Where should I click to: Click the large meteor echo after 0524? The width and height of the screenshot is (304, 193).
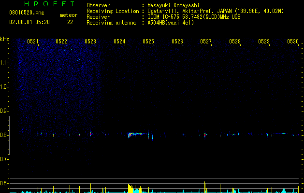point(135,135)
